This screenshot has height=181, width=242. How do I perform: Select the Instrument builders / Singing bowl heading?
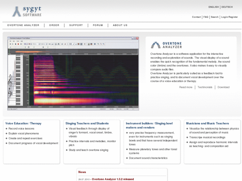pyautogui.click(x=149, y=126)
